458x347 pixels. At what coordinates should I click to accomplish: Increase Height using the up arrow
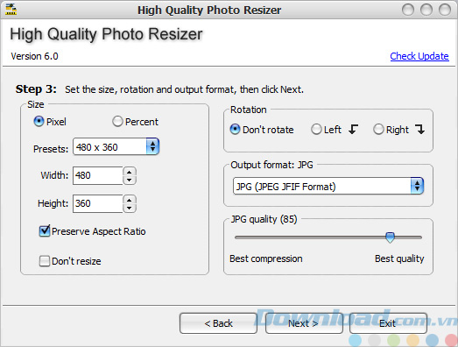(x=130, y=200)
